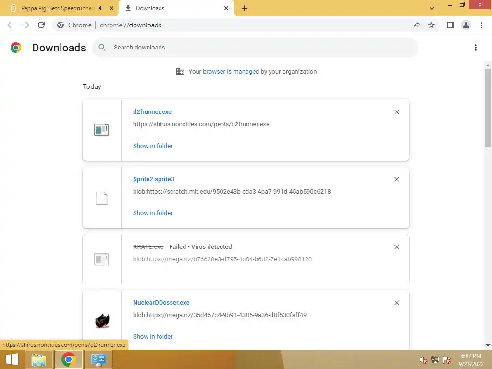Click the NuclearDDosser.exe cat icon
Screen dimensions: 492x369
point(102,320)
